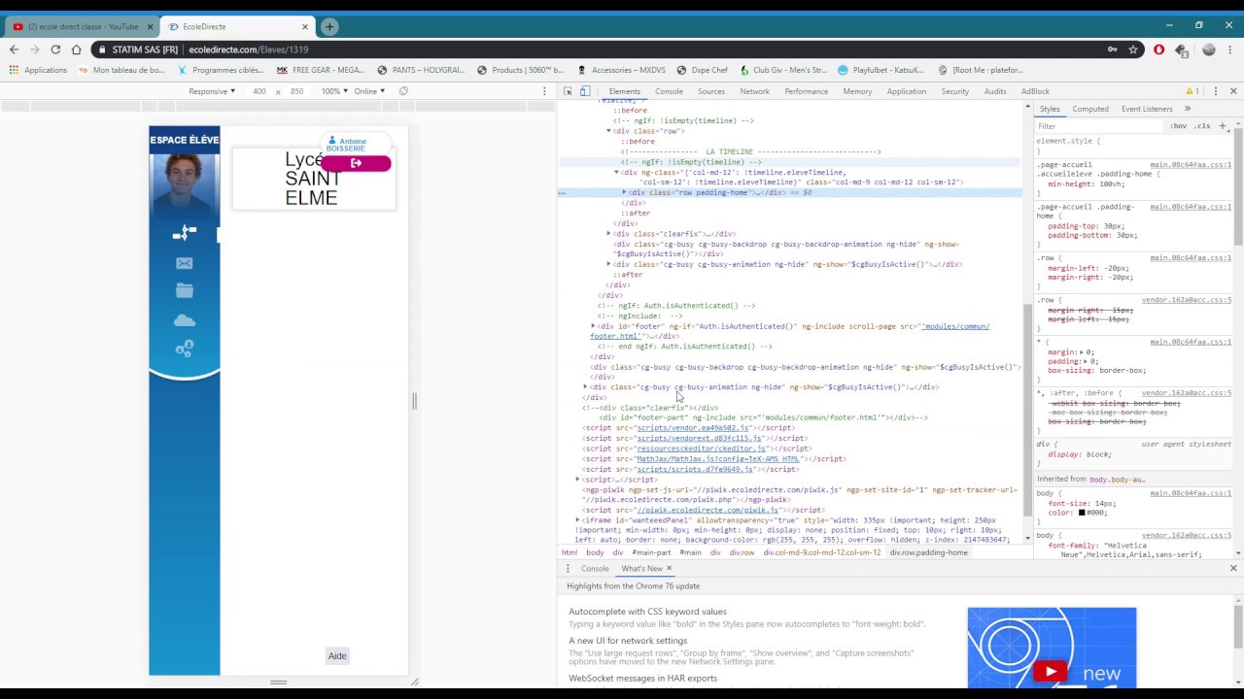Open device toolbar more options menu
The width and height of the screenshot is (1244, 699).
click(x=544, y=91)
